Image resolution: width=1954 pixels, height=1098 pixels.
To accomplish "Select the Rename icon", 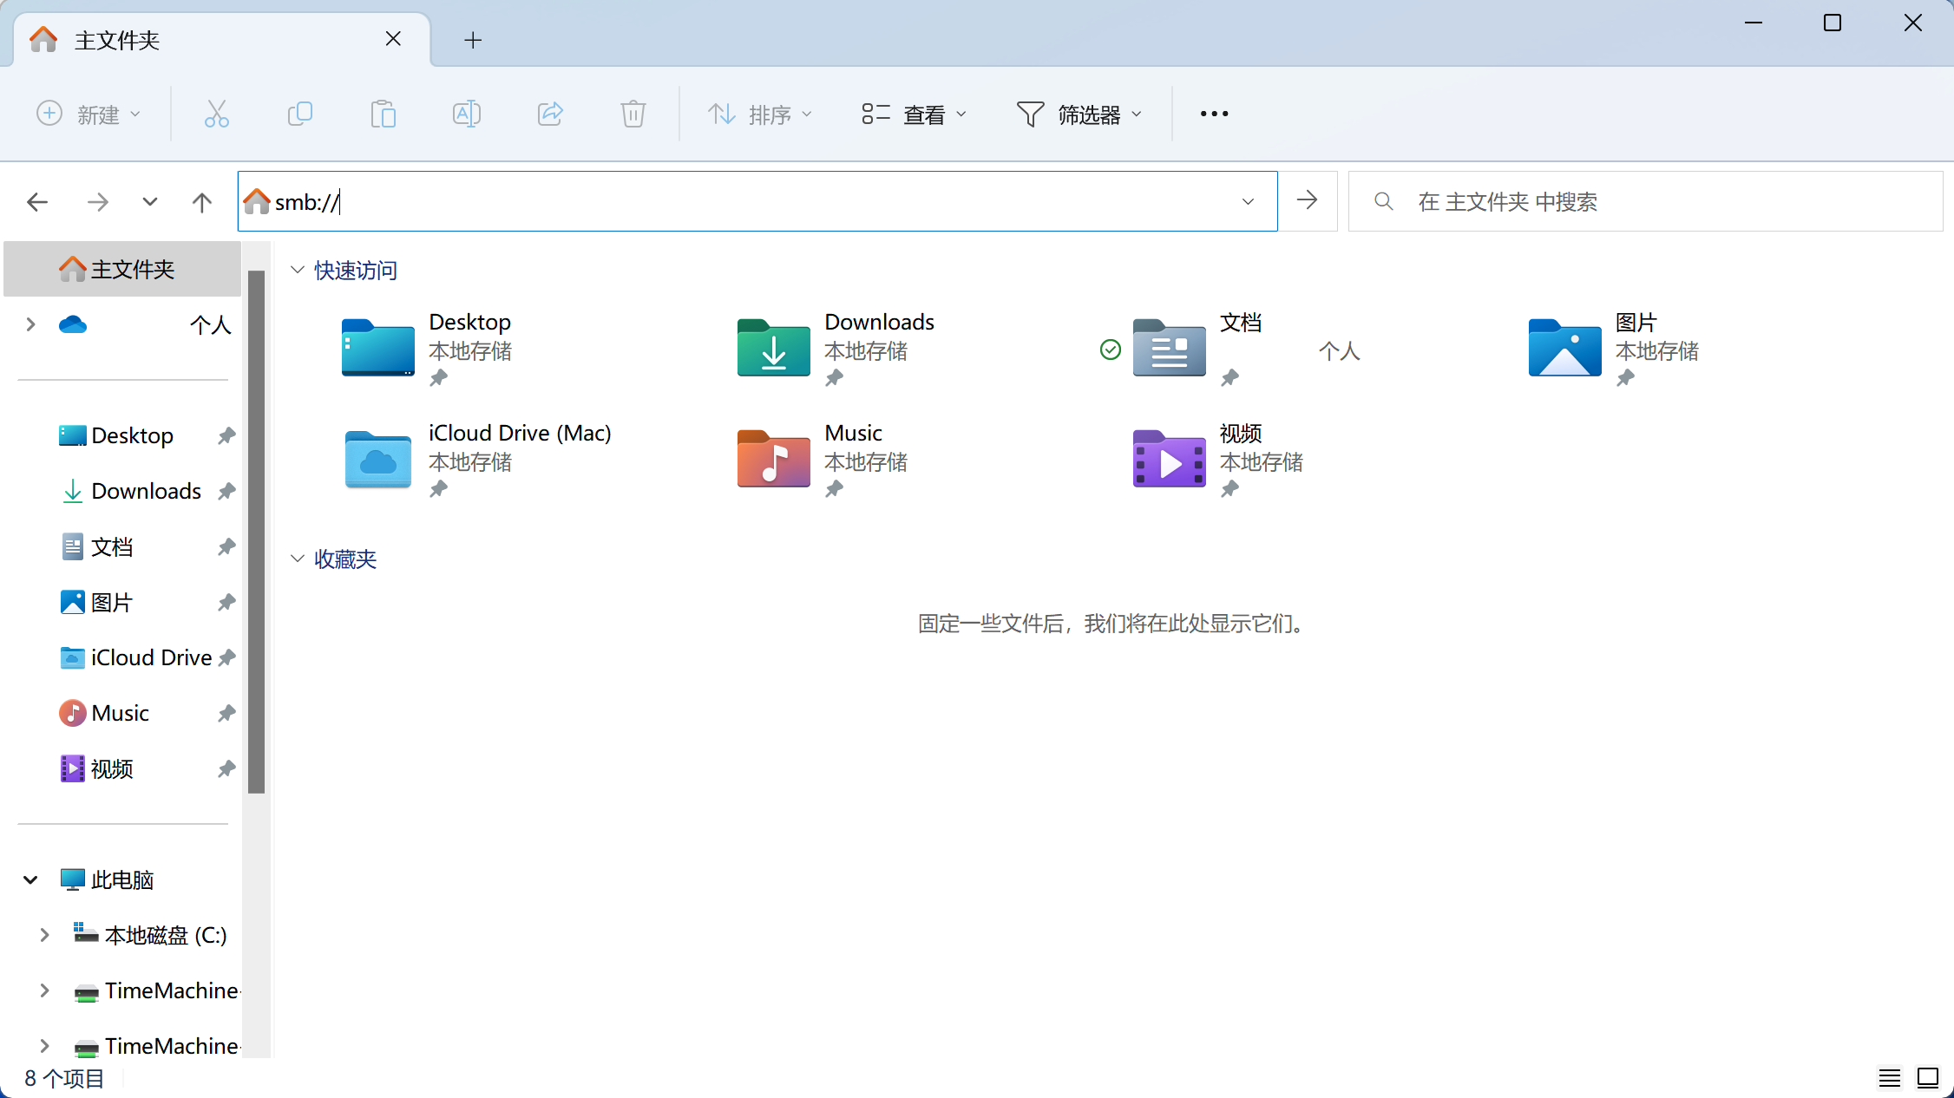I will click(x=466, y=114).
